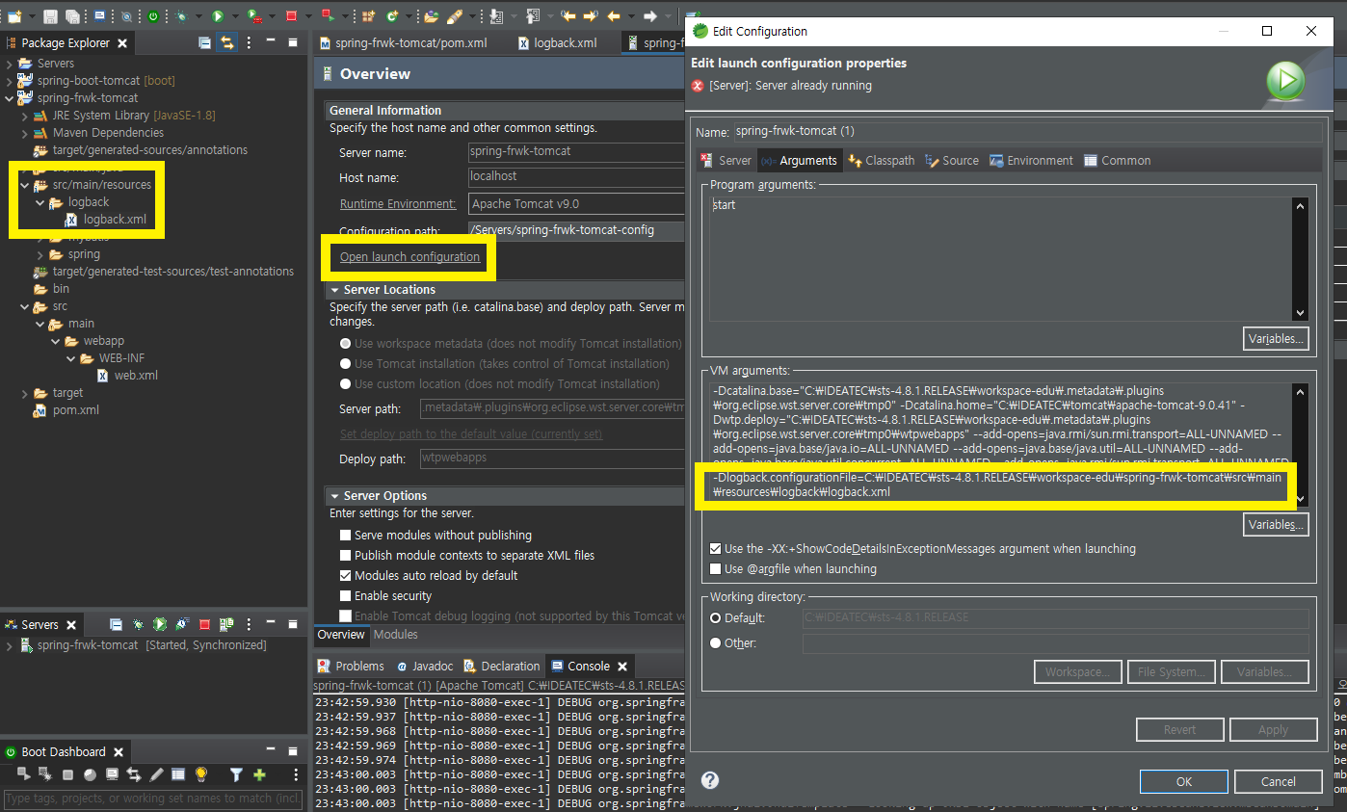Click the Save icon in main toolbar
Image resolution: width=1347 pixels, height=812 pixels.
tap(49, 16)
